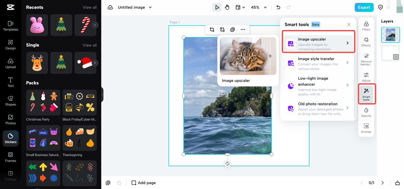Open the Adjust panel

(366, 77)
